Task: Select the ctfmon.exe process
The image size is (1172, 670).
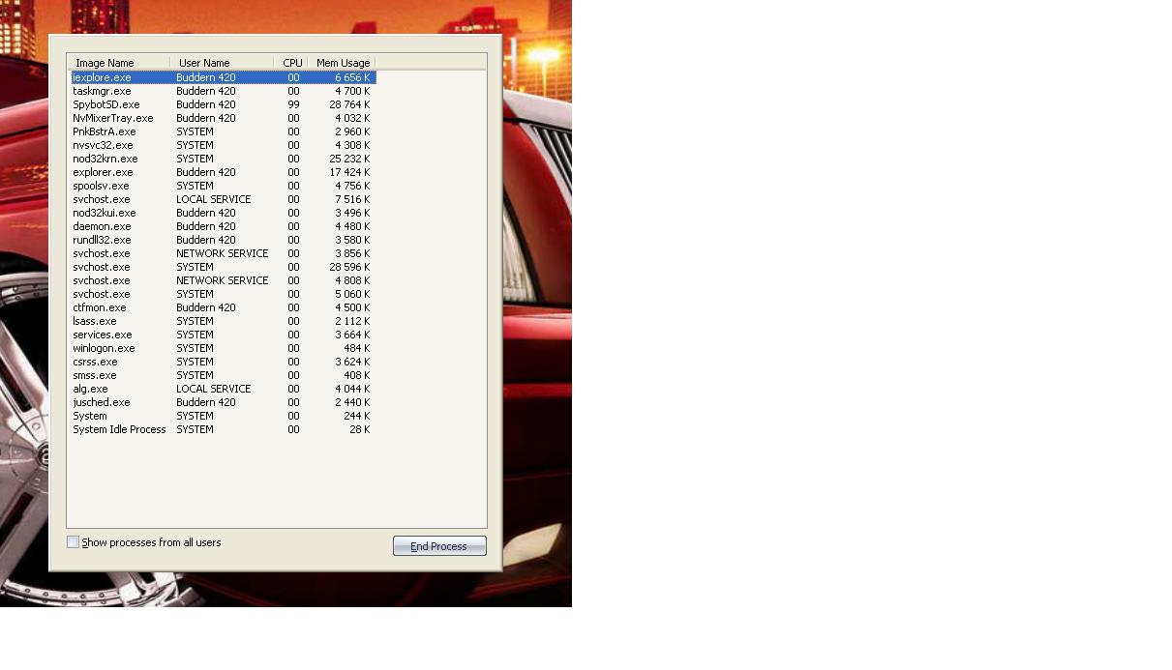Action: point(223,307)
